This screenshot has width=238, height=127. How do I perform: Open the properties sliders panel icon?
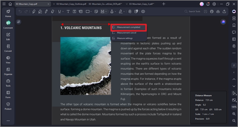point(18,22)
